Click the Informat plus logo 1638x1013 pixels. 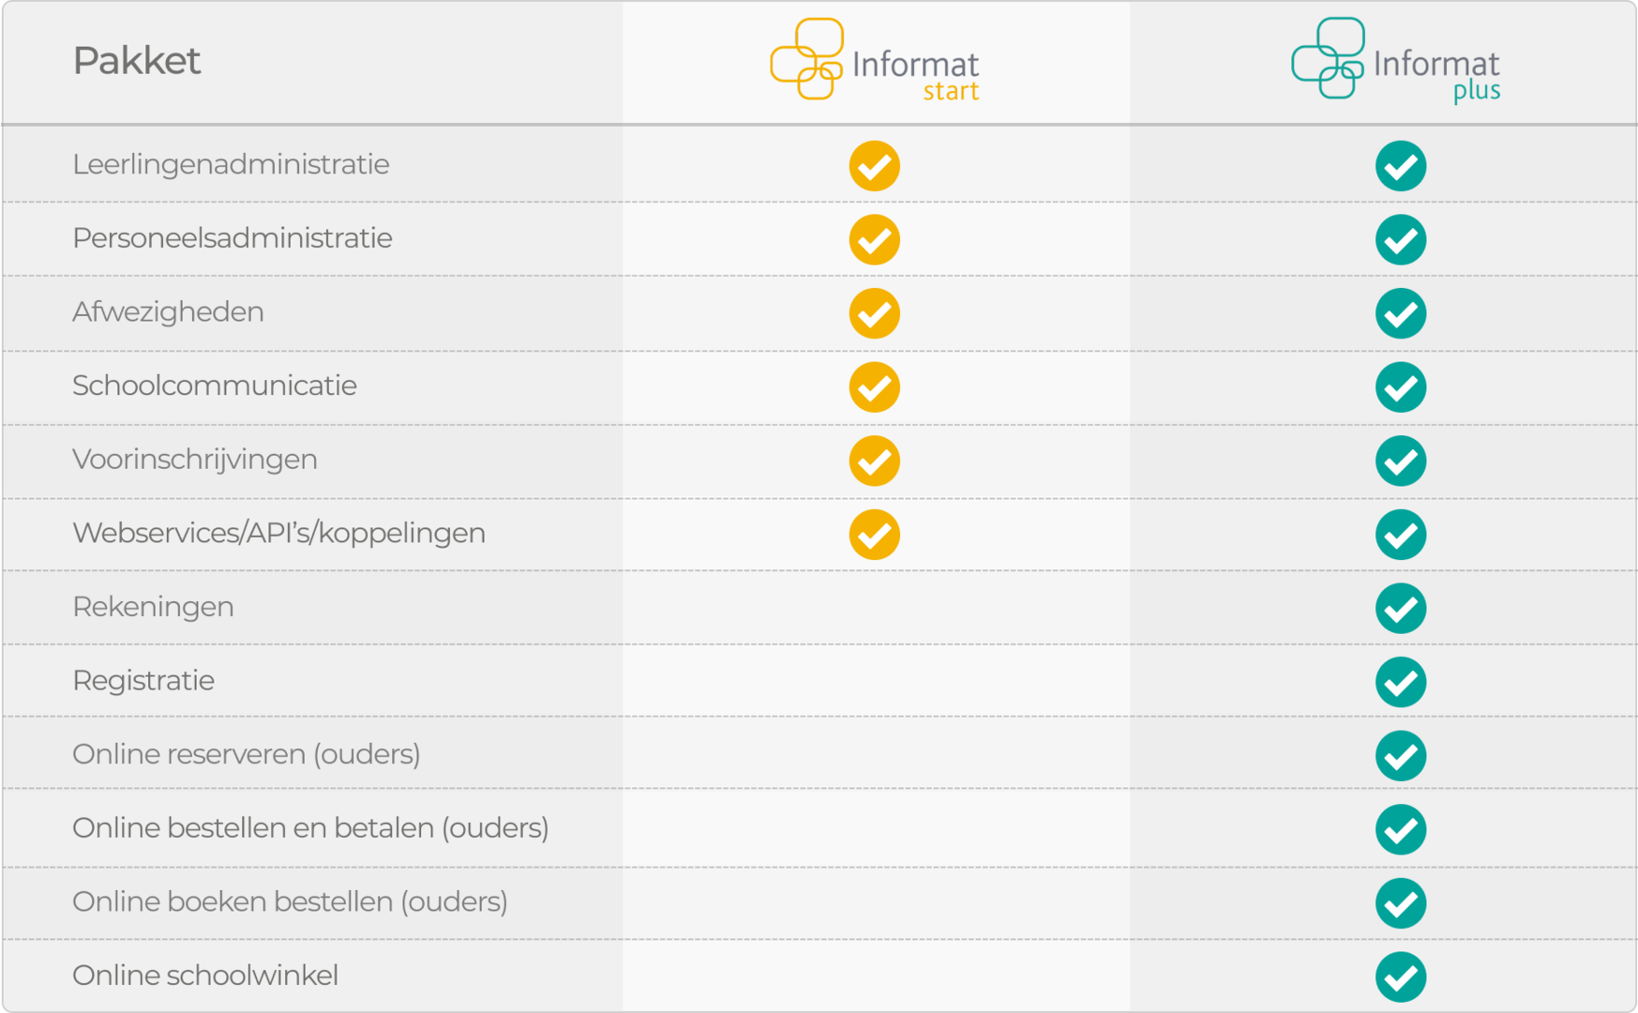pyautogui.click(x=1395, y=60)
